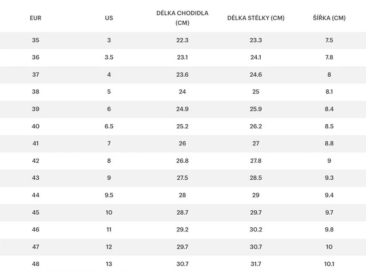
Task: Click foot length value 22.3
Action: [x=182, y=41]
